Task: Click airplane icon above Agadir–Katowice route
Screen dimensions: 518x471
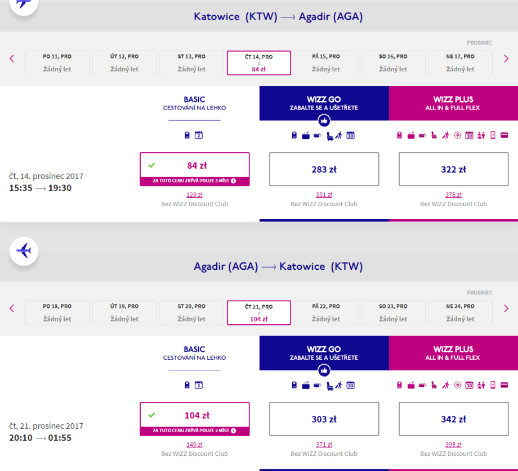Action: point(24,250)
